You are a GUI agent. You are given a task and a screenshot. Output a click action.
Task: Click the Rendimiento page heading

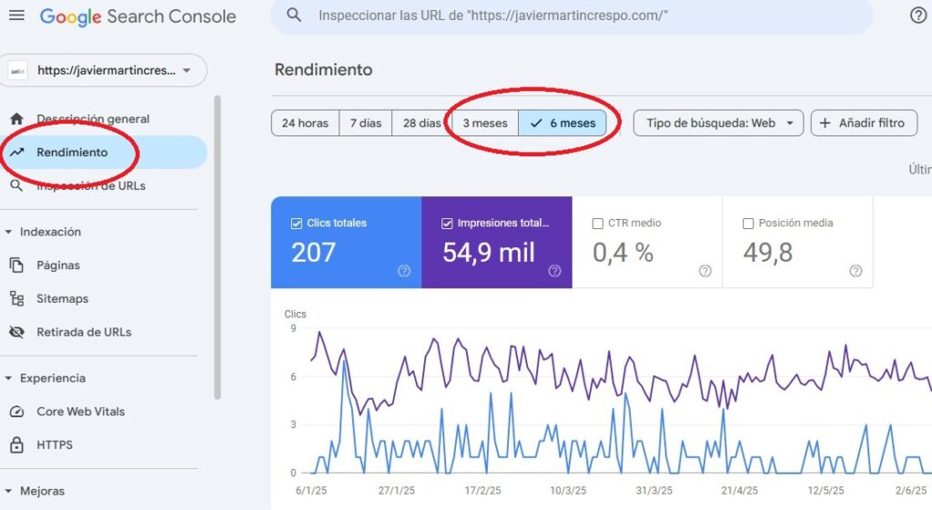click(x=323, y=69)
